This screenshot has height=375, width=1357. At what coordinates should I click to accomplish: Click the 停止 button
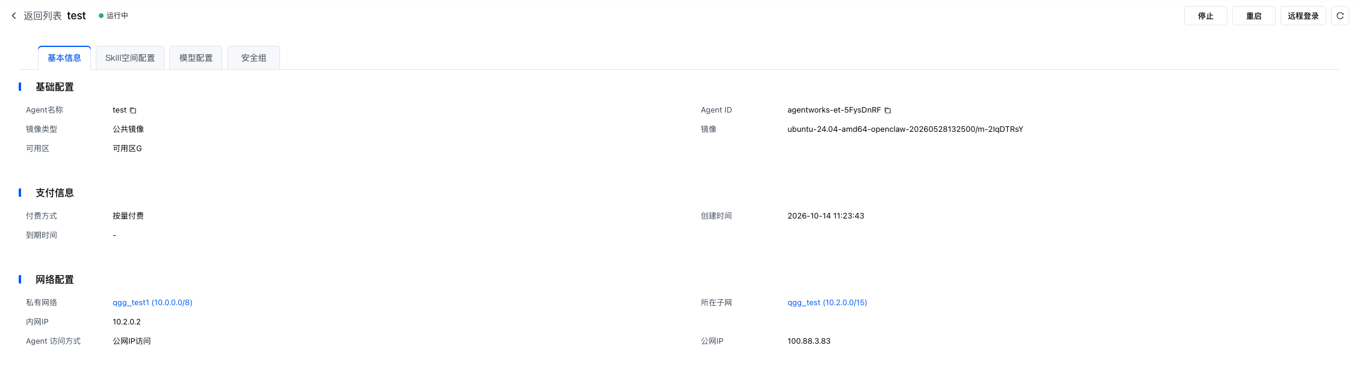[1206, 16]
